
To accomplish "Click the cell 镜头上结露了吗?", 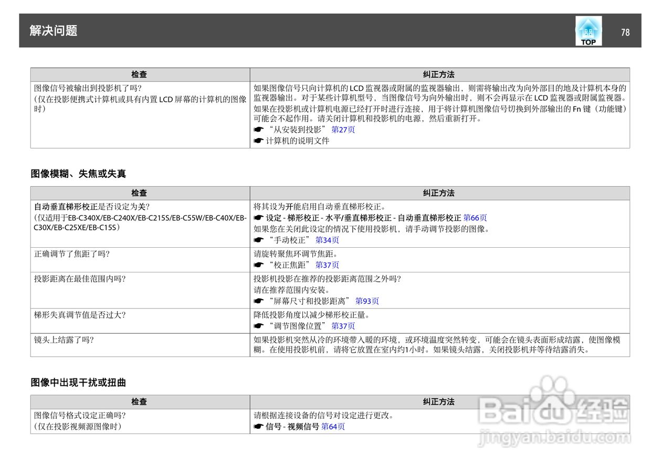I will tap(140, 345).
